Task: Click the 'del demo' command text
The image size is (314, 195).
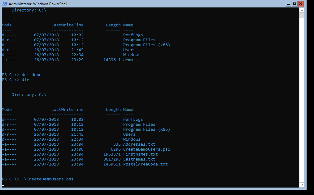Action: pos(32,75)
